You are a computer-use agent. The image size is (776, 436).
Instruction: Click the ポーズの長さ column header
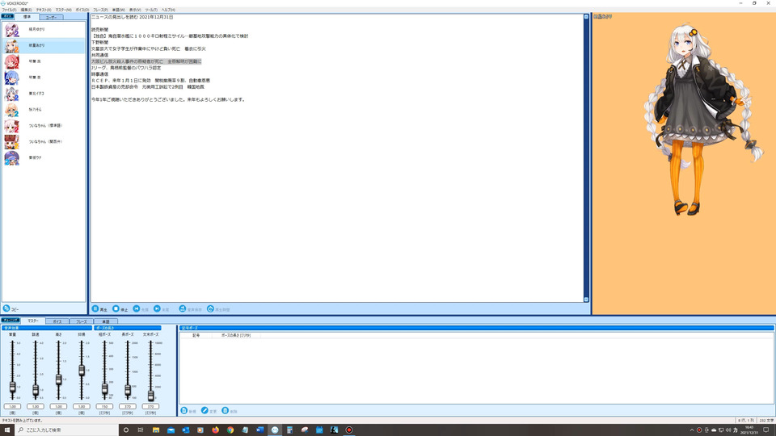pyautogui.click(x=236, y=335)
